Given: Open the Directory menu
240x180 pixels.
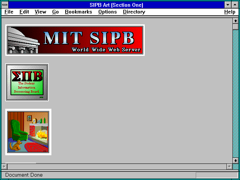Looking at the screenshot, I should click(134, 12).
